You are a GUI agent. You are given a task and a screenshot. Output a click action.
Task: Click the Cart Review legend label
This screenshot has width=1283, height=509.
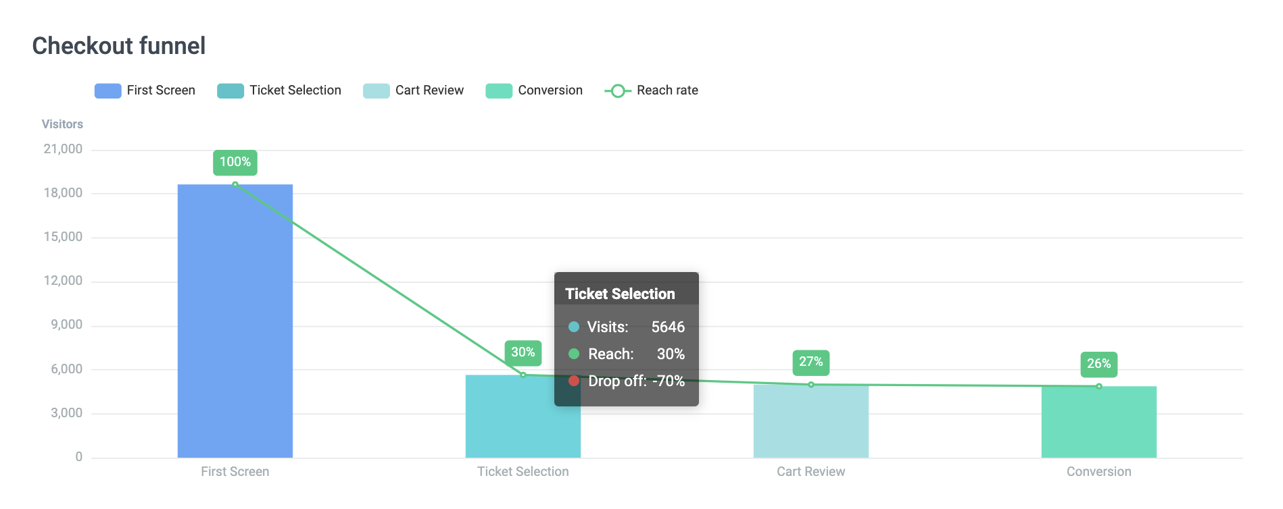429,90
